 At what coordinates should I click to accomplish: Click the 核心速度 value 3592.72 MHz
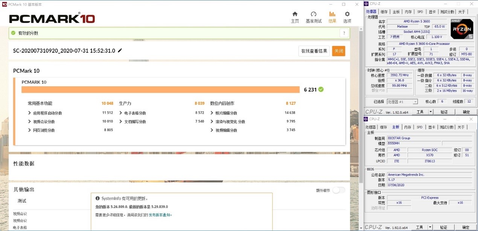(400, 75)
